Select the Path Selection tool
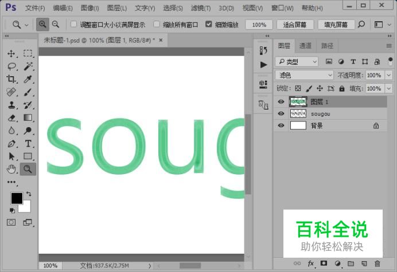 [11, 156]
